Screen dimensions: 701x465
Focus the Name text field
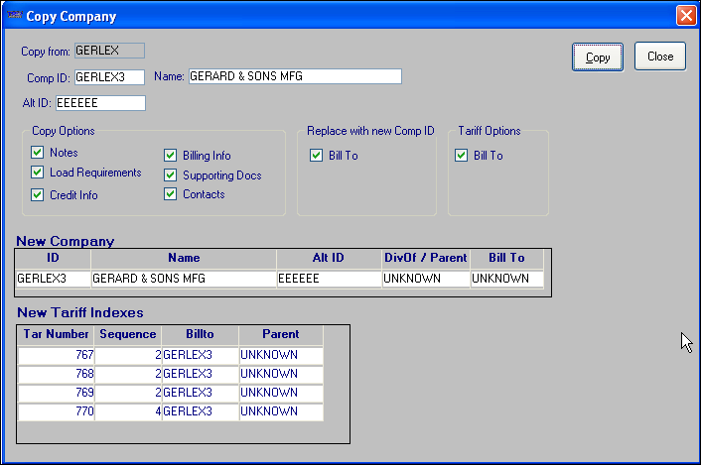tap(294, 76)
